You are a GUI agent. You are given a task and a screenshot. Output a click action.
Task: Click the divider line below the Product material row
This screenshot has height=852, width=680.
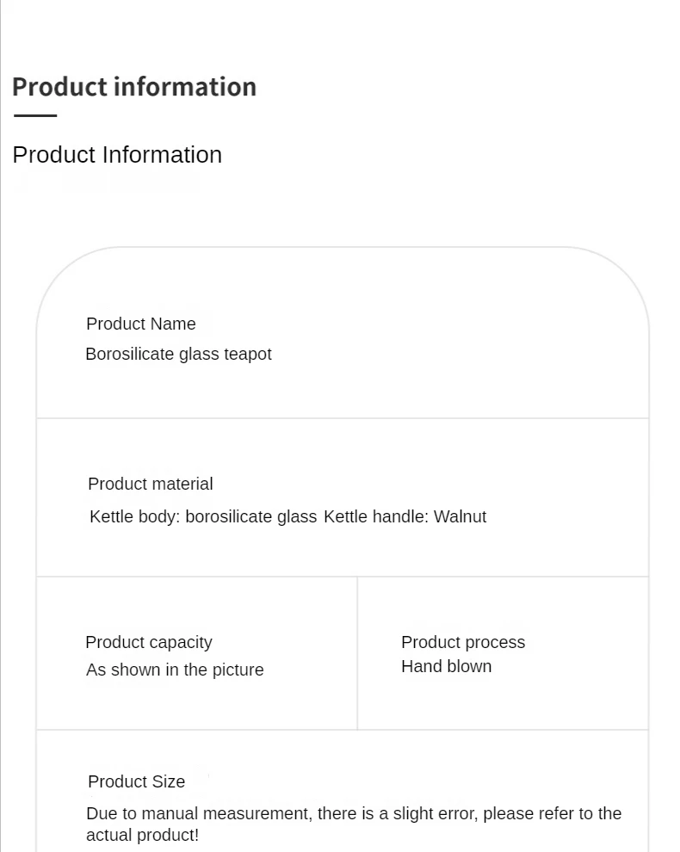[343, 577]
